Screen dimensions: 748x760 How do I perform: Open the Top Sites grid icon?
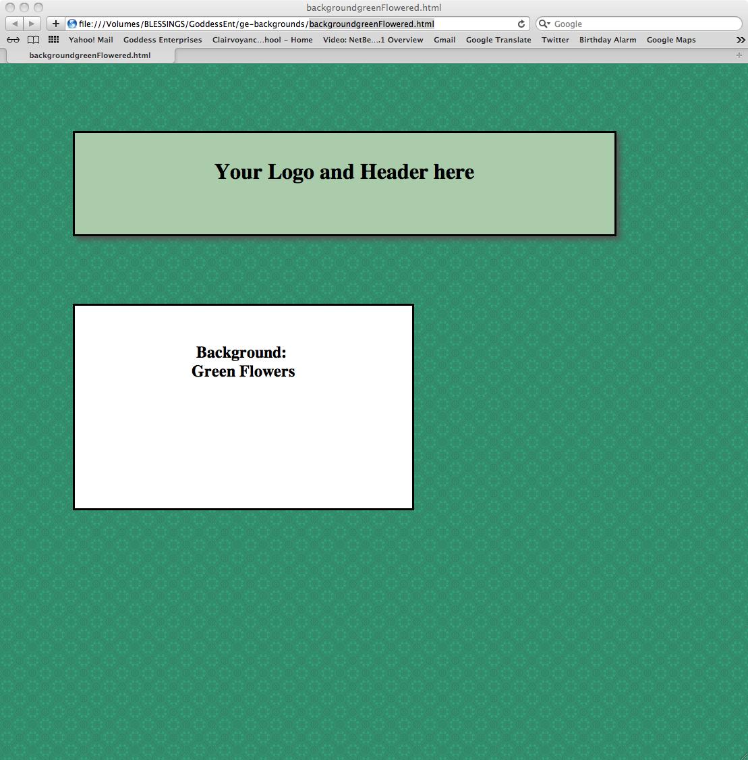click(53, 40)
